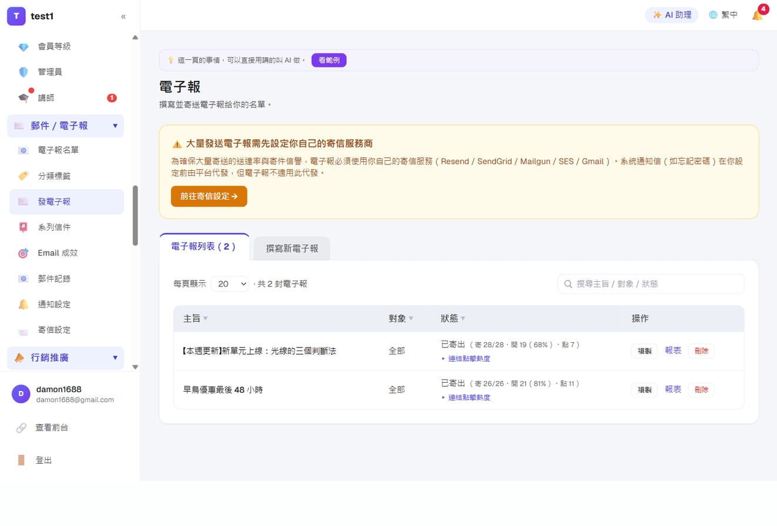Click the newsletter search field

pyautogui.click(x=651, y=284)
